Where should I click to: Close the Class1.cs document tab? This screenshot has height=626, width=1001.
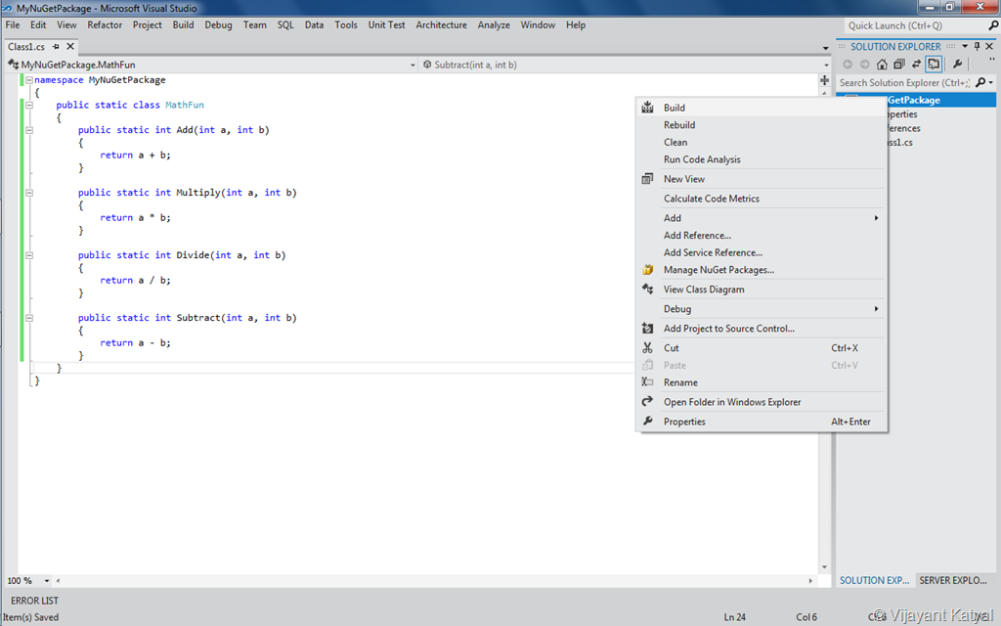click(x=70, y=46)
